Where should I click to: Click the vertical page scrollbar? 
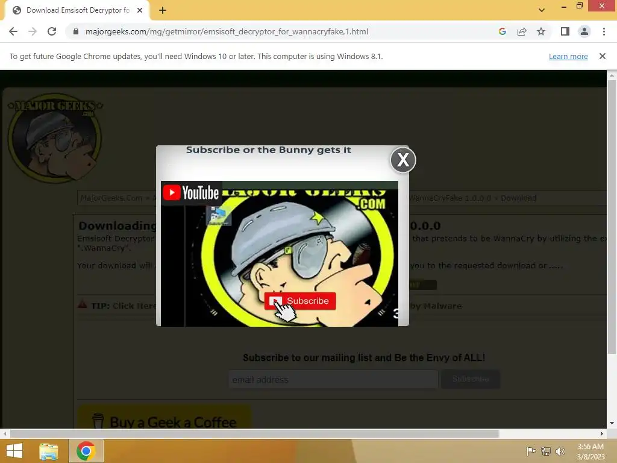point(612,216)
